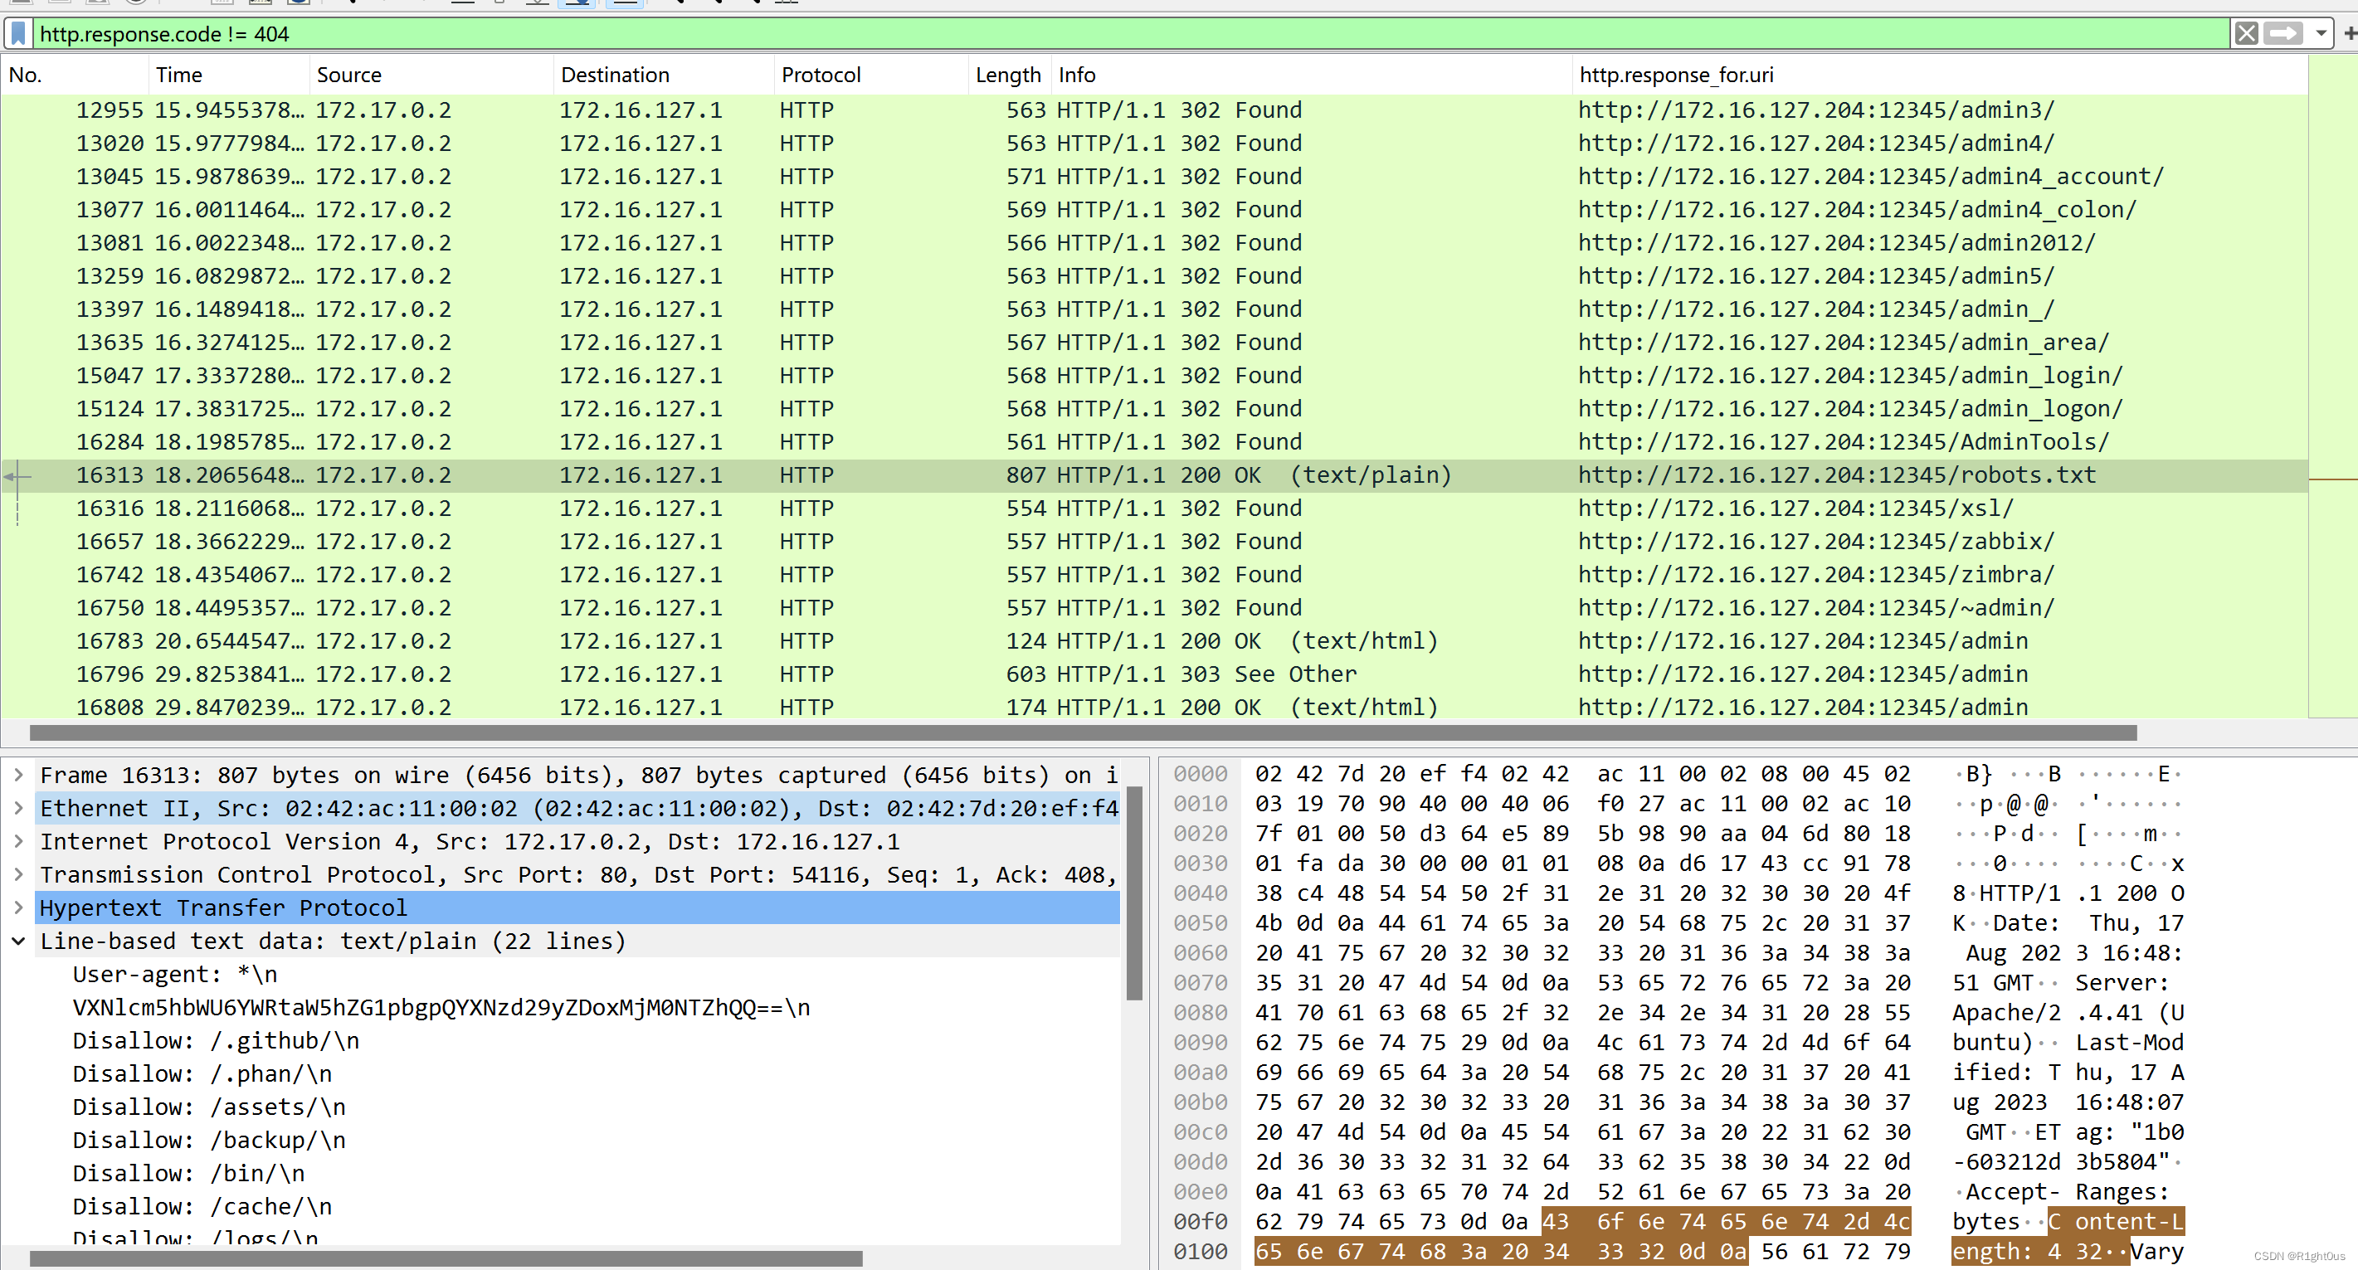Image resolution: width=2358 pixels, height=1270 pixels.
Task: Select 'Disallow: /bin/' line
Action: [x=188, y=1173]
